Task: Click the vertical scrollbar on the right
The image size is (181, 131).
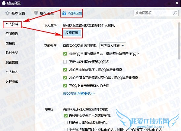Action: (179, 40)
